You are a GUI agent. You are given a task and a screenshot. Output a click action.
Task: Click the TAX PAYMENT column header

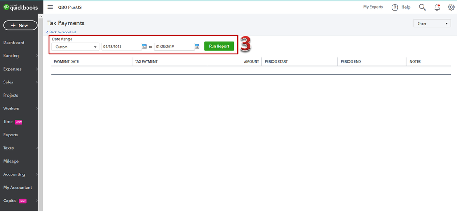point(146,62)
